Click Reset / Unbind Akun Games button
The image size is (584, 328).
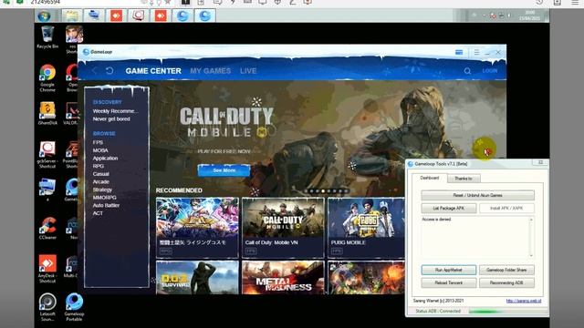click(x=477, y=195)
